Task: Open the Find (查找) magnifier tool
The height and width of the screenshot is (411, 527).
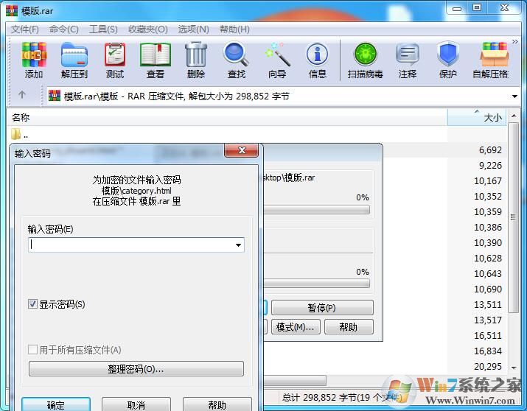Action: (237, 60)
